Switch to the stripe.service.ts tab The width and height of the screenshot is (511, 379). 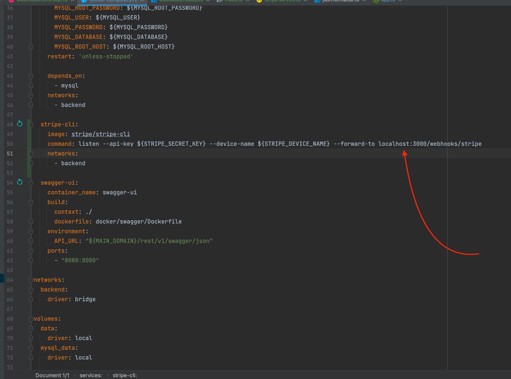click(x=279, y=1)
